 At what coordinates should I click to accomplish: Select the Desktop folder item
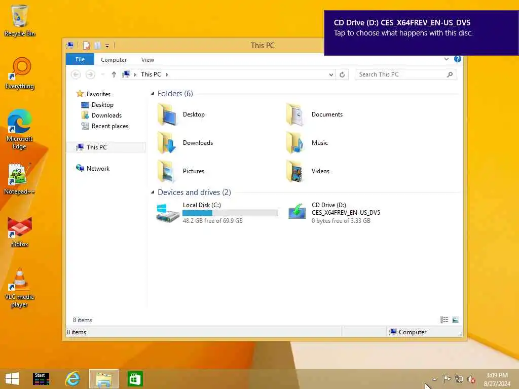[181, 114]
